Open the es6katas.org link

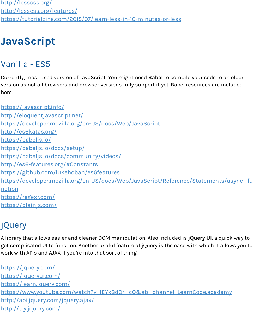[29, 132]
